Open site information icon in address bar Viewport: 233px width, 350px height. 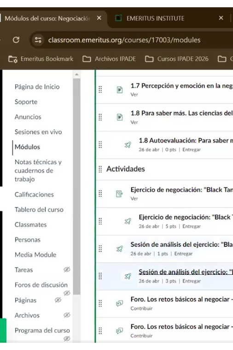tap(38, 40)
